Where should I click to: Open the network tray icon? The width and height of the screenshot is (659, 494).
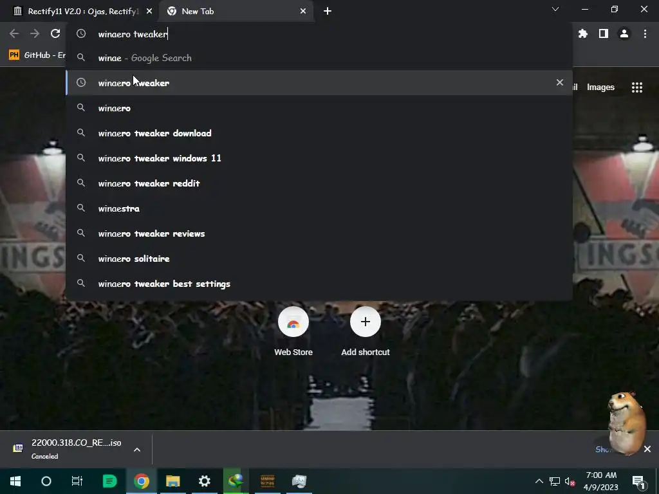pyautogui.click(x=554, y=481)
